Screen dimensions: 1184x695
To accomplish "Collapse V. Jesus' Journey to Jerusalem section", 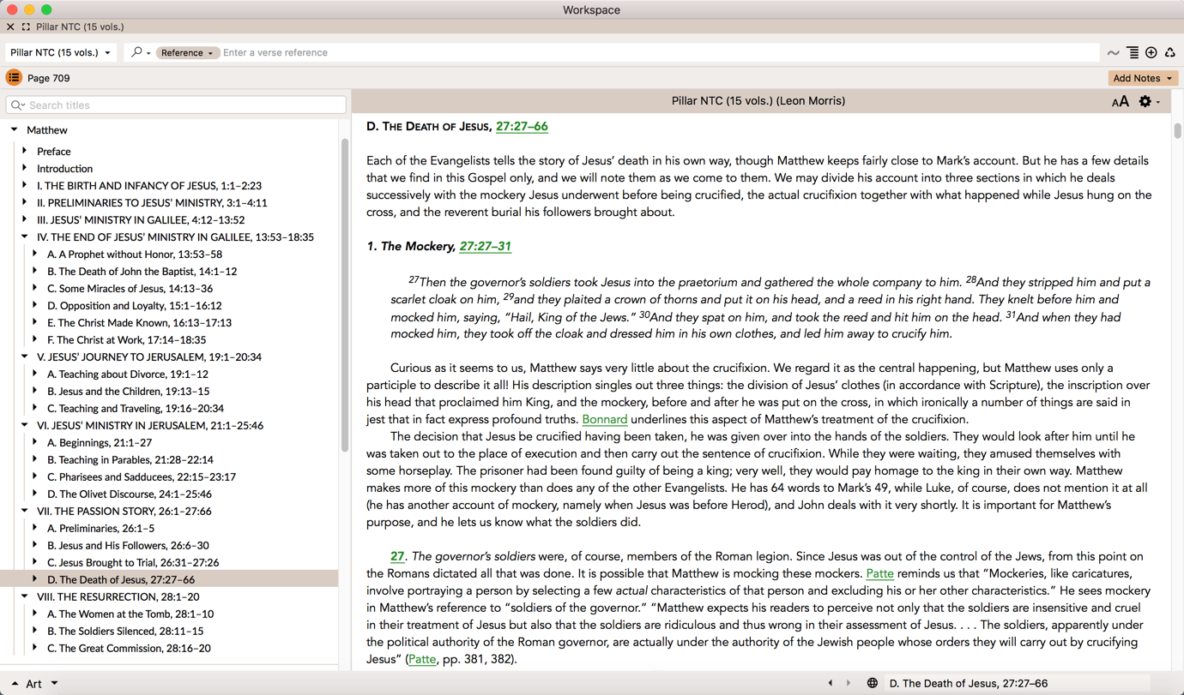I will pyautogui.click(x=25, y=356).
